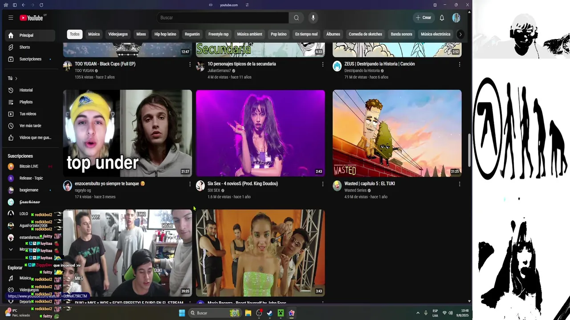Viewport: 570px width, 320px height.
Task: Open Six Sex 4 novioS thumbnail
Action: (x=261, y=133)
